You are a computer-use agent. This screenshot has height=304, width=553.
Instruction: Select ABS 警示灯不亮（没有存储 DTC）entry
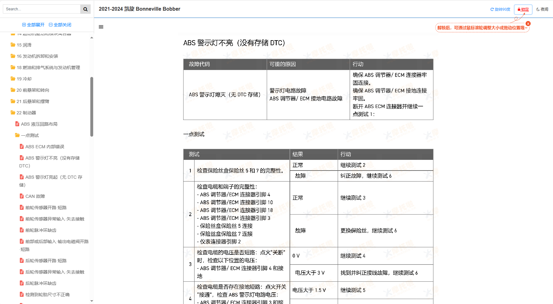(49, 162)
